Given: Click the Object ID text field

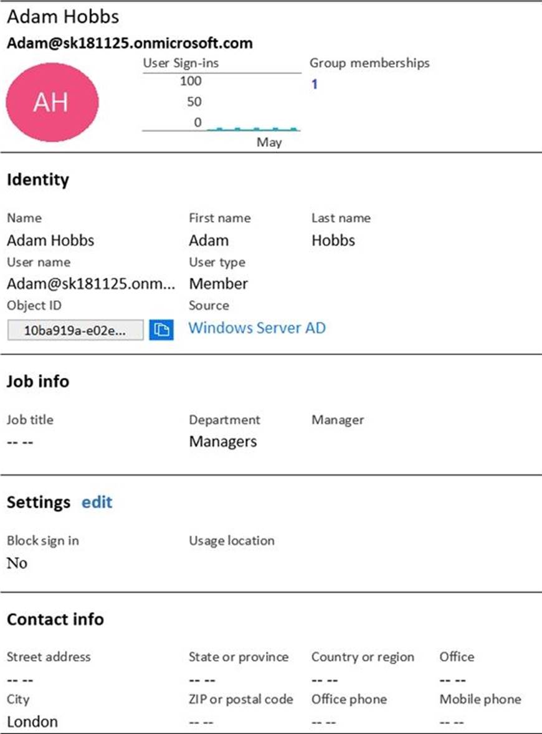Looking at the screenshot, I should point(75,330).
